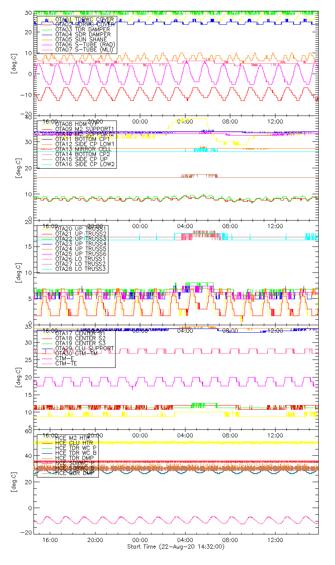Select OTA13 MIRROR CELL in the legend
Viewport: 335px width, 565px height.
81,149
